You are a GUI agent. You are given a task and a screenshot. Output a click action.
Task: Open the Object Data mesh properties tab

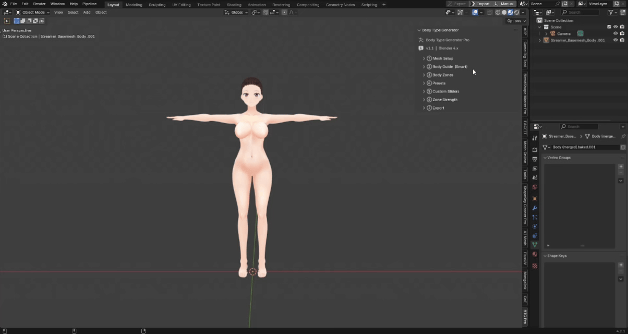click(x=535, y=245)
